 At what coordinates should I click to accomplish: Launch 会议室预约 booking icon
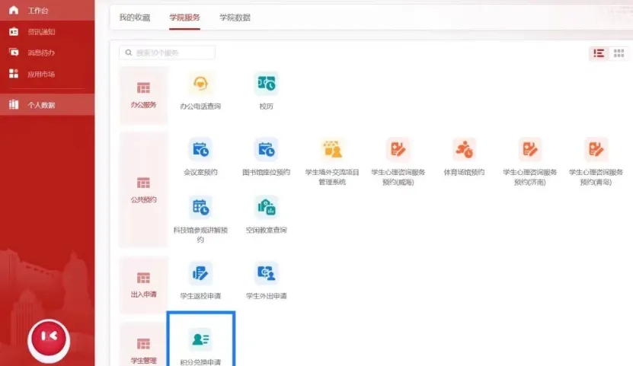click(200, 150)
